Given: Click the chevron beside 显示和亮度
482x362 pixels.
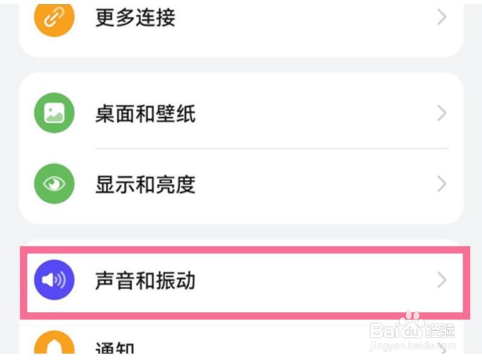Looking at the screenshot, I should (x=442, y=183).
